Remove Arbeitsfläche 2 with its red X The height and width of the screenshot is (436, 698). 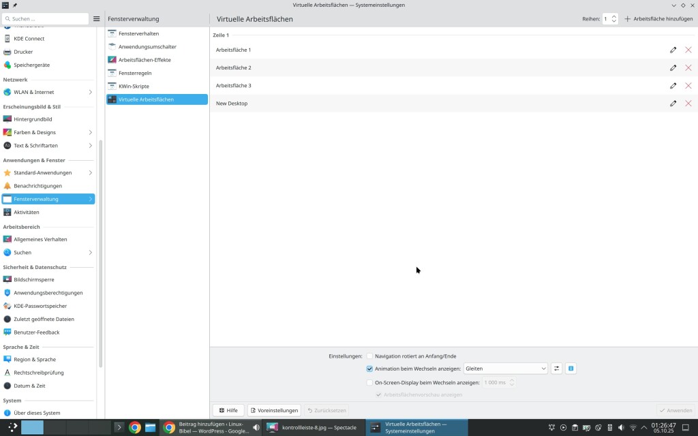(688, 67)
